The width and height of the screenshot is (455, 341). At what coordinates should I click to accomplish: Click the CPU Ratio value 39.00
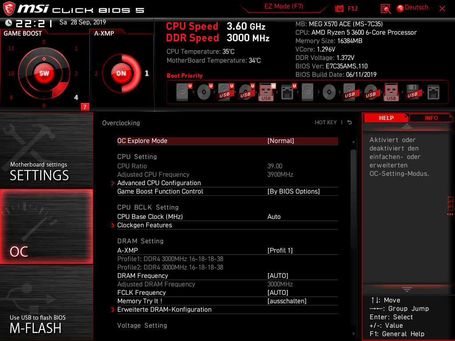click(x=275, y=166)
